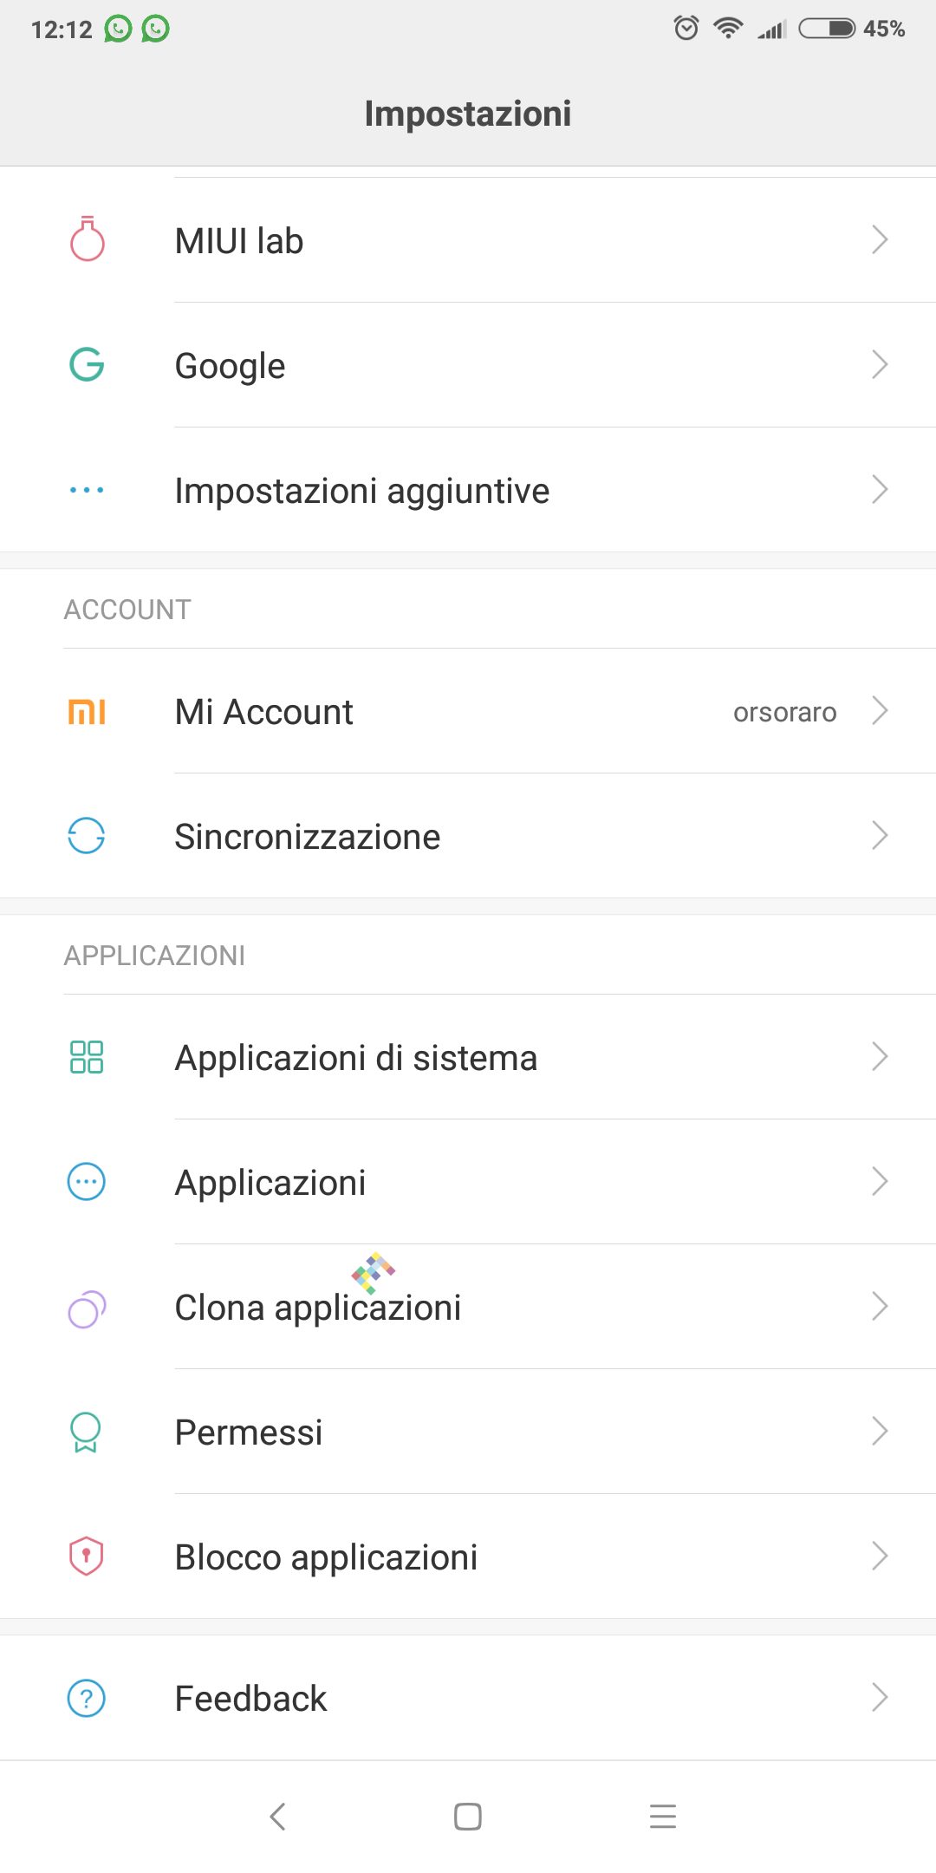
Task: Tap the Sincronizzazione sync icon
Action: 87,836
